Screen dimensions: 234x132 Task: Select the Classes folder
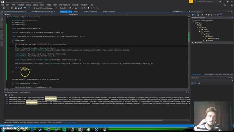(211, 36)
